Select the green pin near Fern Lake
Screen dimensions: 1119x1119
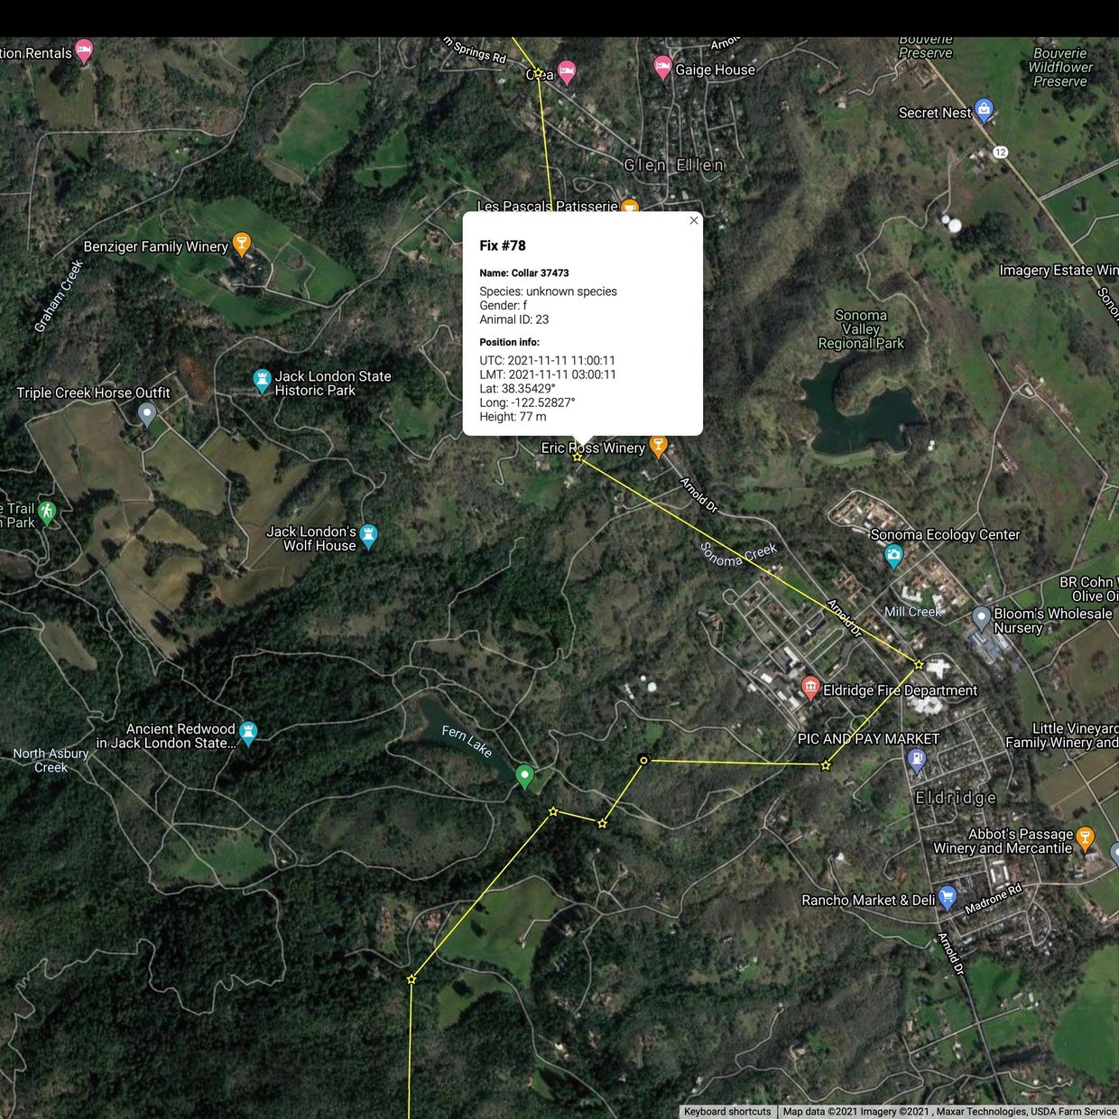[524, 775]
